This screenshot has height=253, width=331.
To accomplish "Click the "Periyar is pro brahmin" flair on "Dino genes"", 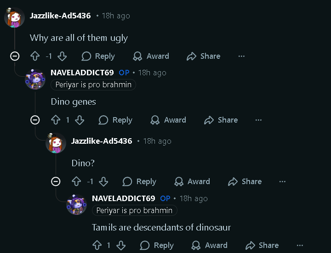I will [93, 84].
